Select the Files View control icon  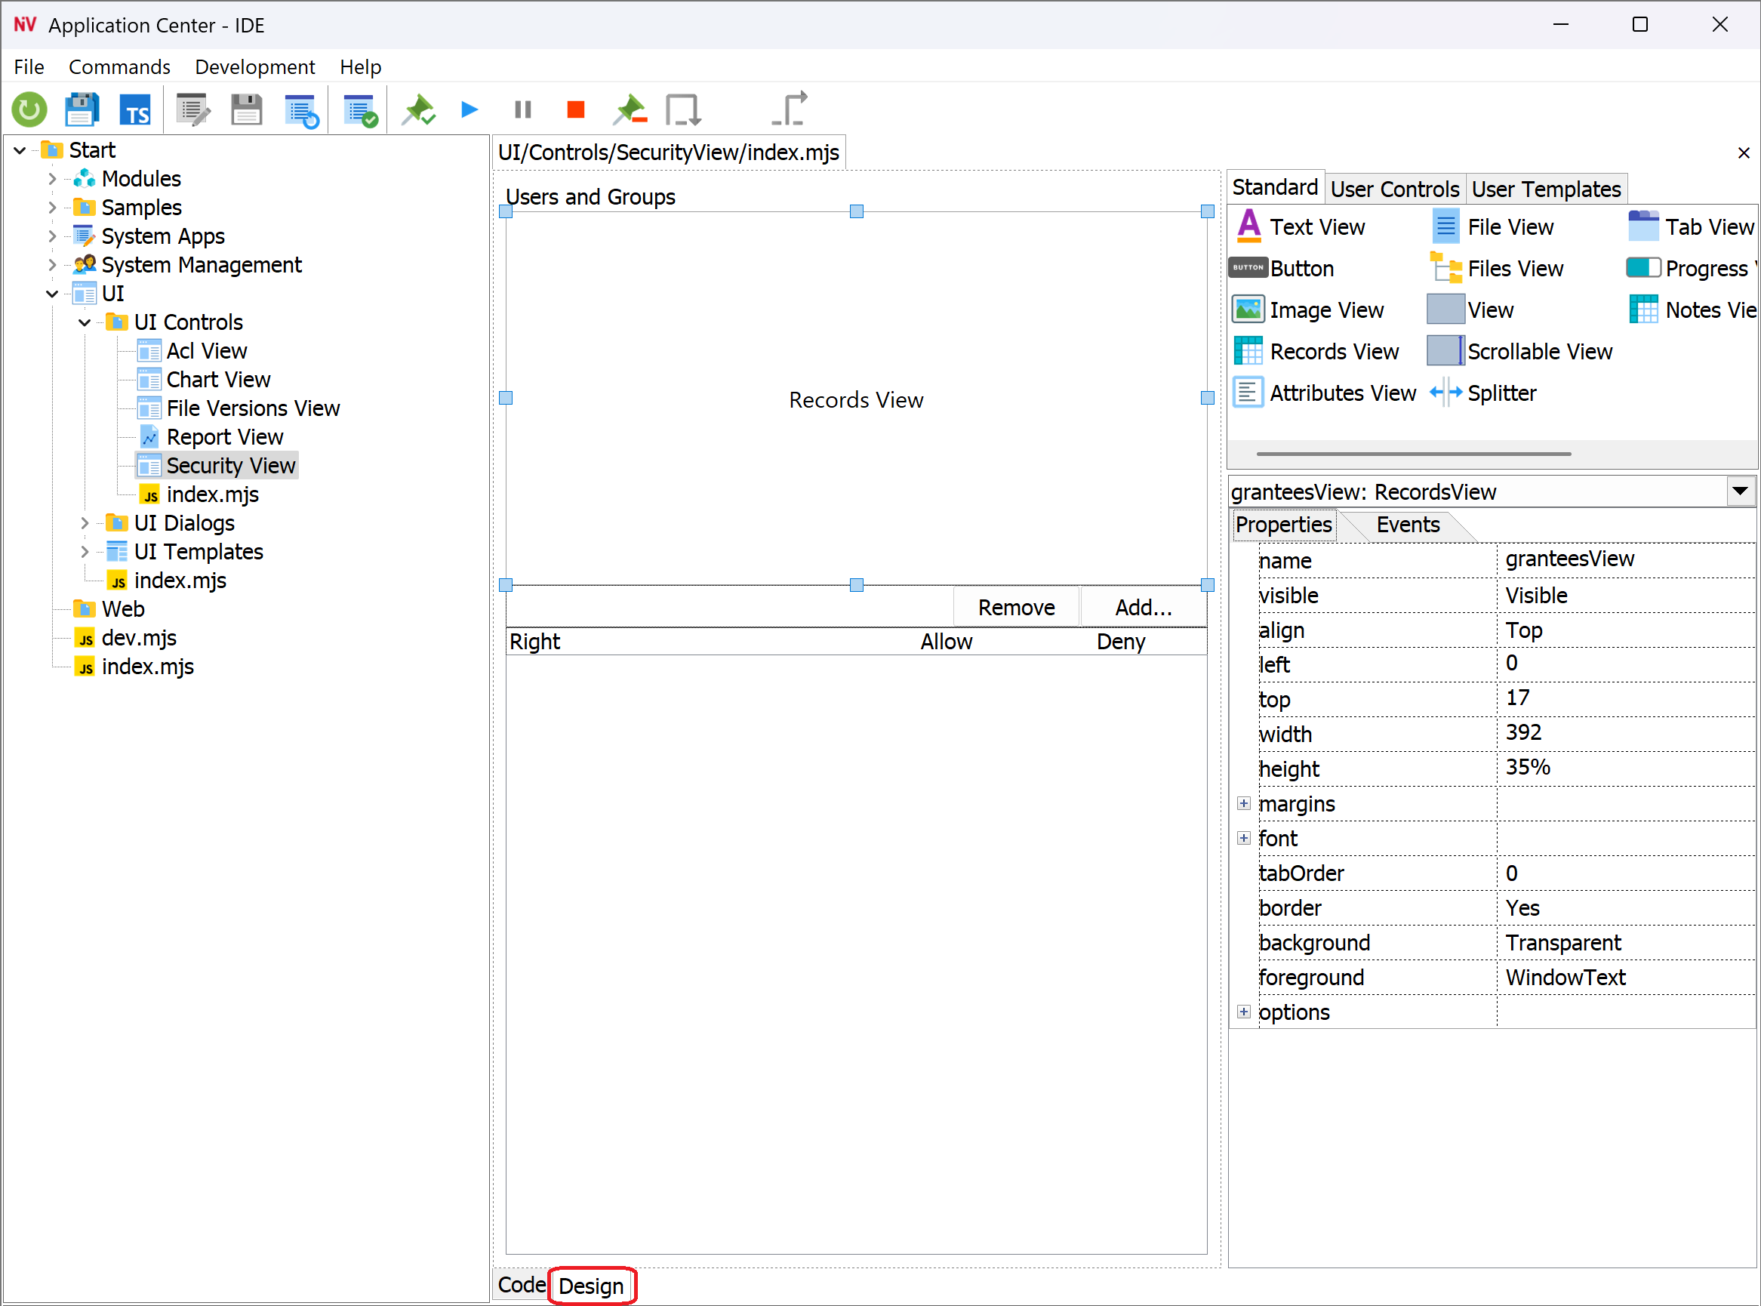point(1445,268)
